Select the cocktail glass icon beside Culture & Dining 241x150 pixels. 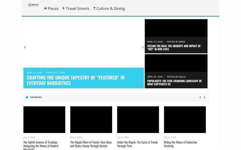point(94,8)
